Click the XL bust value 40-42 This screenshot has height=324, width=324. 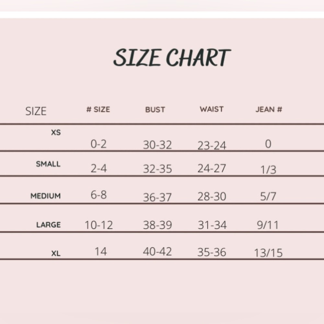coord(157,251)
